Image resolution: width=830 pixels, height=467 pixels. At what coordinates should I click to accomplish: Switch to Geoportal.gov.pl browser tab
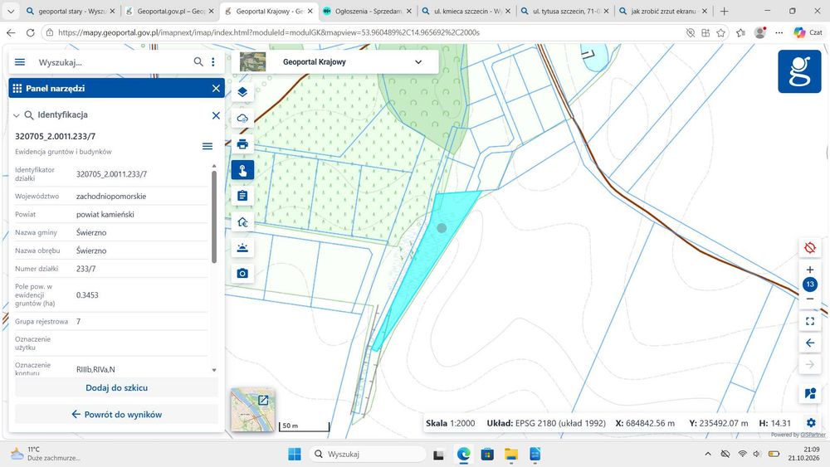(170, 11)
